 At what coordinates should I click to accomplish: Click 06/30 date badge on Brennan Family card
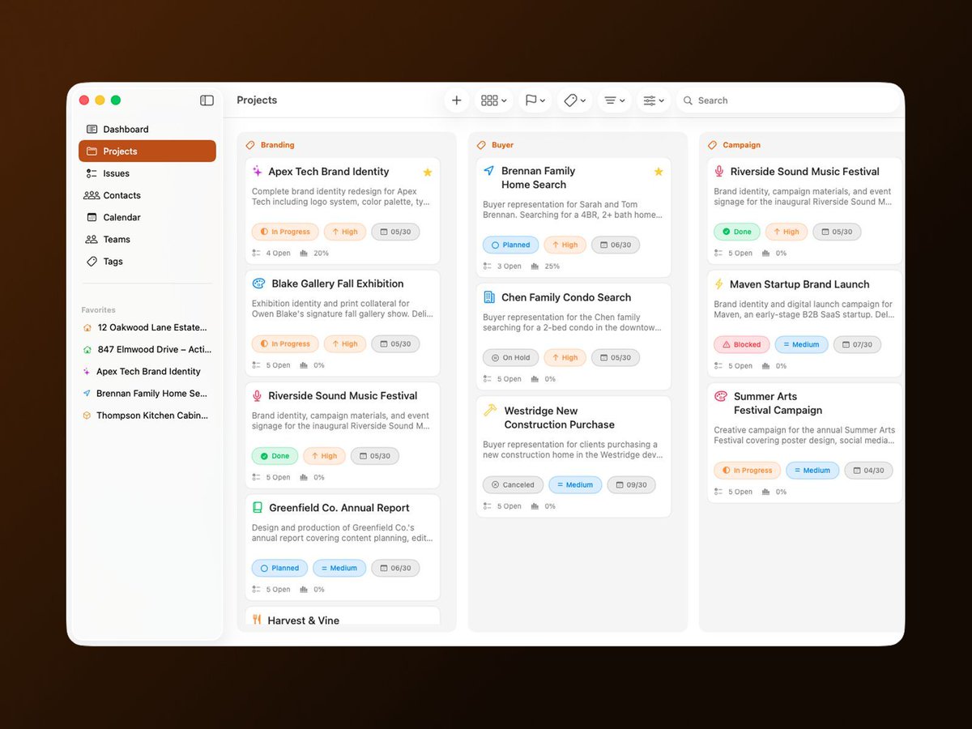coord(616,245)
